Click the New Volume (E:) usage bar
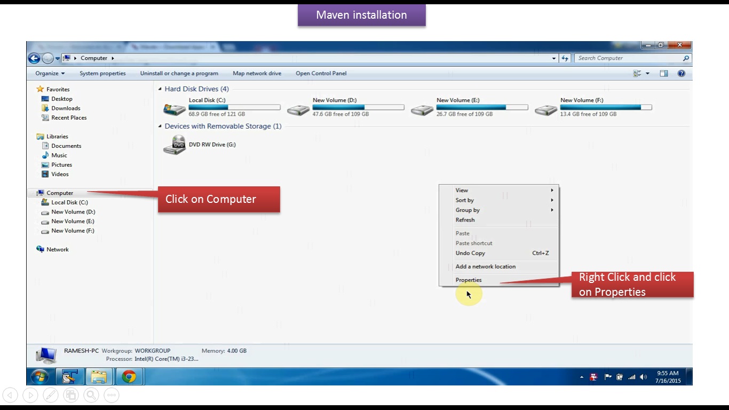The image size is (729, 410). [x=482, y=107]
